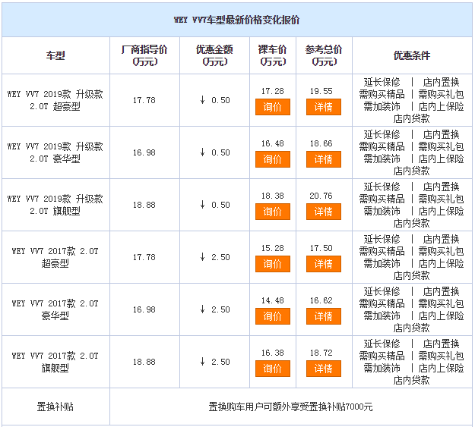Open 详情 for total price 19.55
The image size is (475, 427).
click(324, 107)
